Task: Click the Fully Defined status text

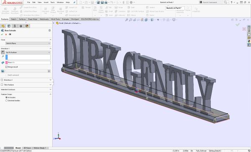Action: 201,151
